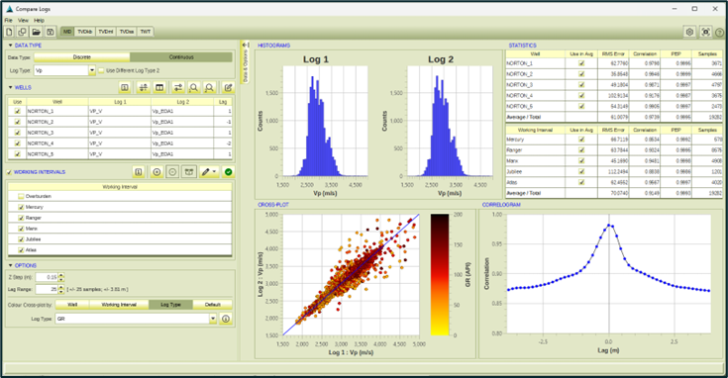
Task: Click the open folder icon in toolbar
Action: (x=37, y=32)
